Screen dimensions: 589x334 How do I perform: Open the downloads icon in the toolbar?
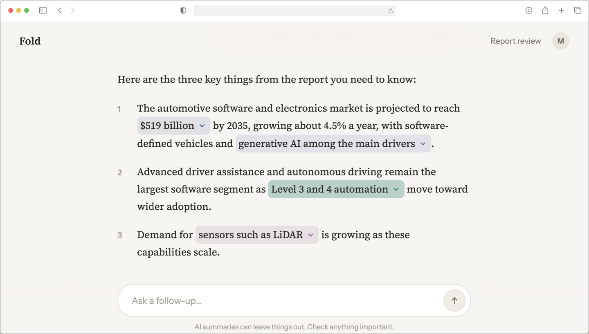pyautogui.click(x=529, y=11)
